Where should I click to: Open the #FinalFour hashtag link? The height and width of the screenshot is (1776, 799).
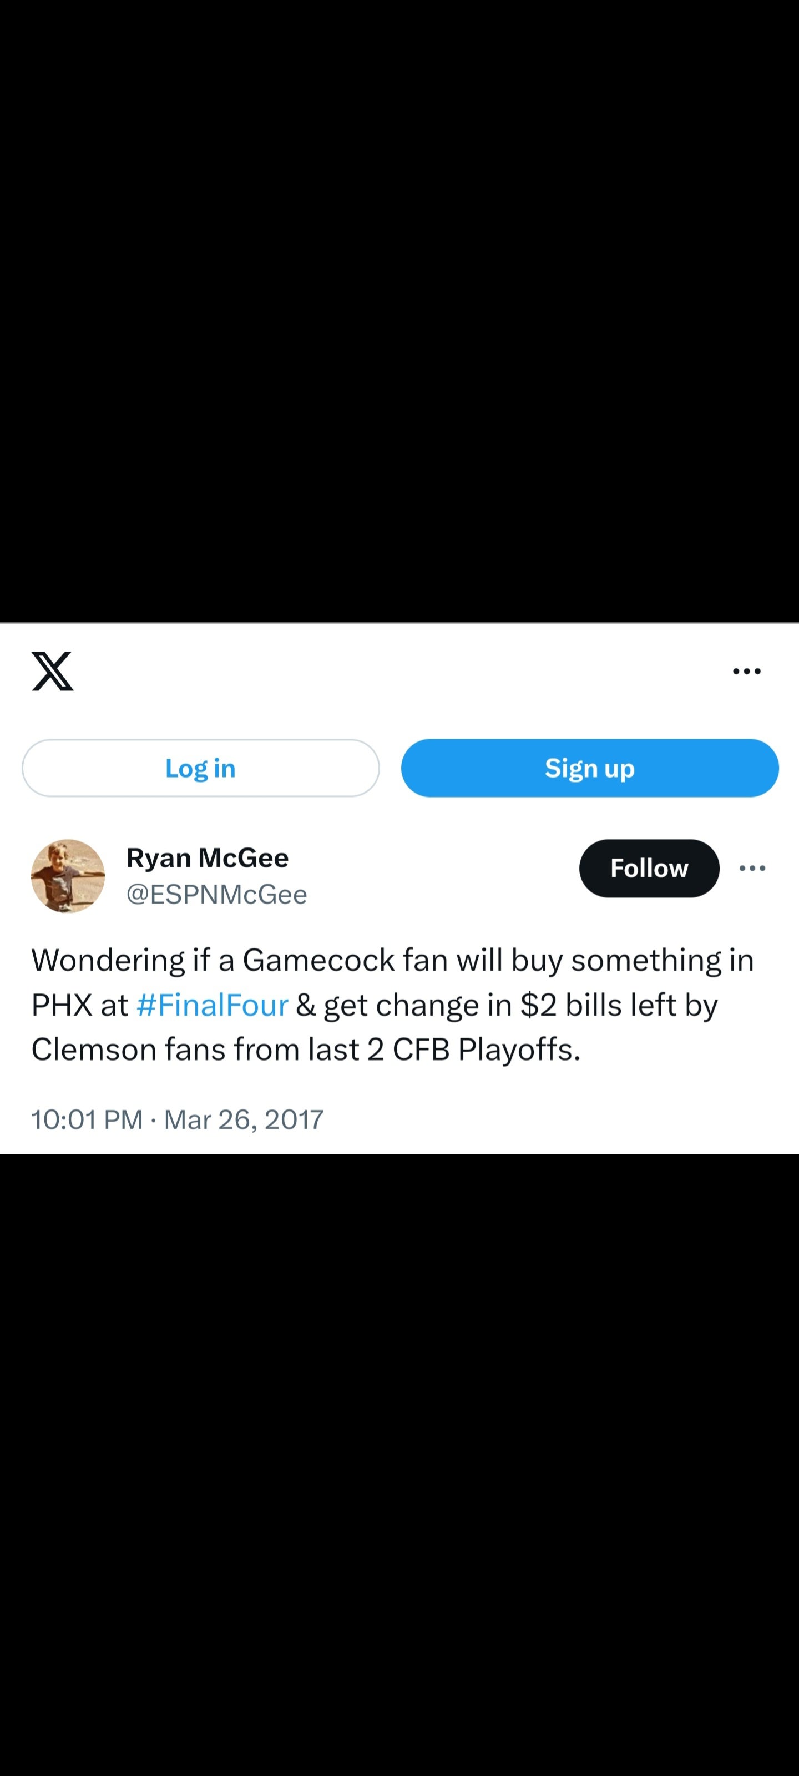tap(213, 1005)
